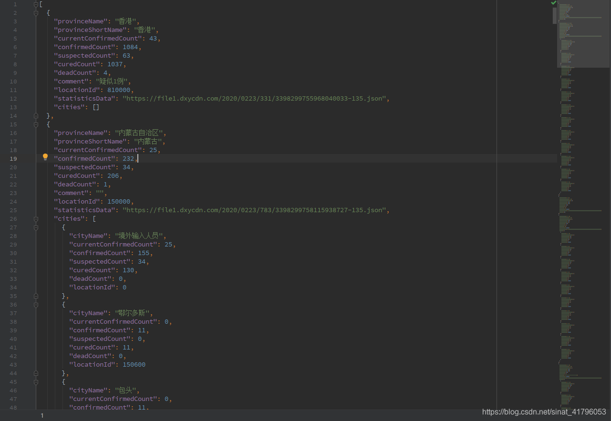The height and width of the screenshot is (421, 611).
Task: Click the confirmedCount value 155
Action: (x=144, y=253)
